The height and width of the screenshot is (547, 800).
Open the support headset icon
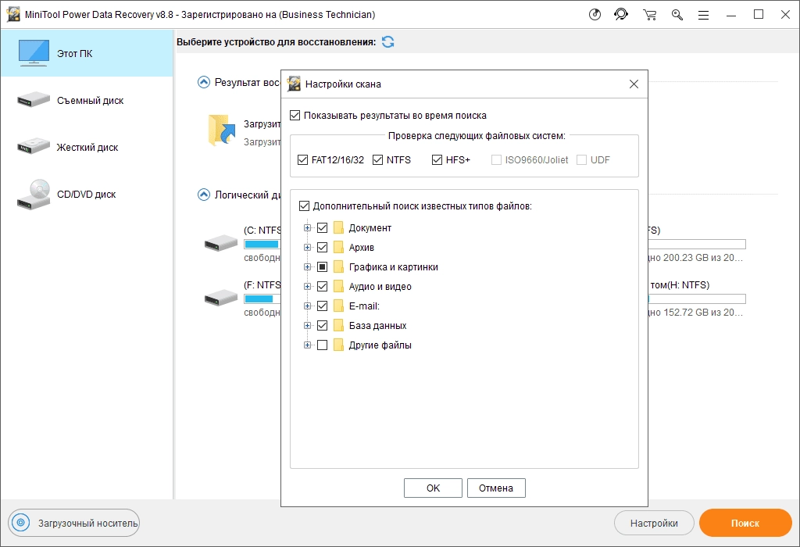[621, 15]
